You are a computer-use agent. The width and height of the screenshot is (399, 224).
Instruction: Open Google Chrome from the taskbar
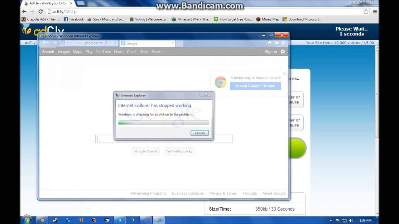[42, 220]
